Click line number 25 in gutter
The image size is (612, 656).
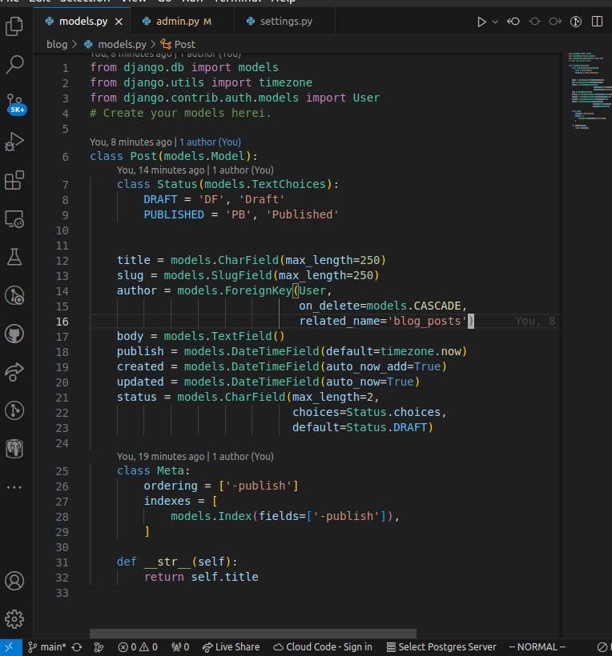(62, 471)
